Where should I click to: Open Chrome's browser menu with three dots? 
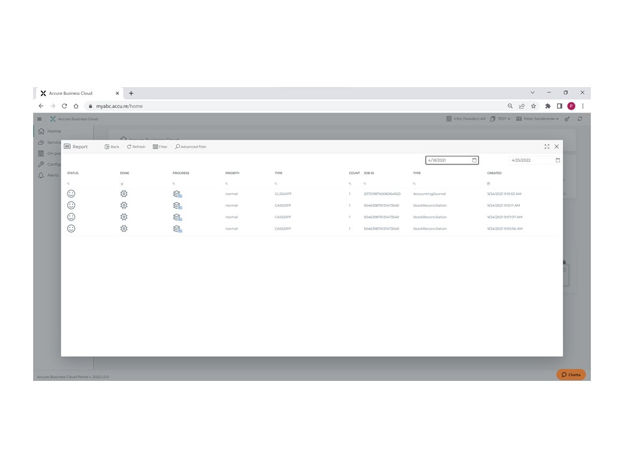pyautogui.click(x=582, y=105)
